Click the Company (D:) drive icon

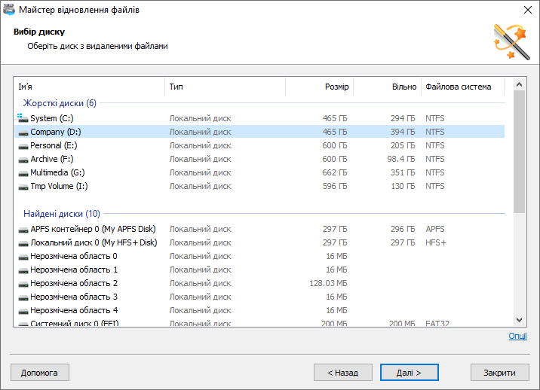[23, 133]
